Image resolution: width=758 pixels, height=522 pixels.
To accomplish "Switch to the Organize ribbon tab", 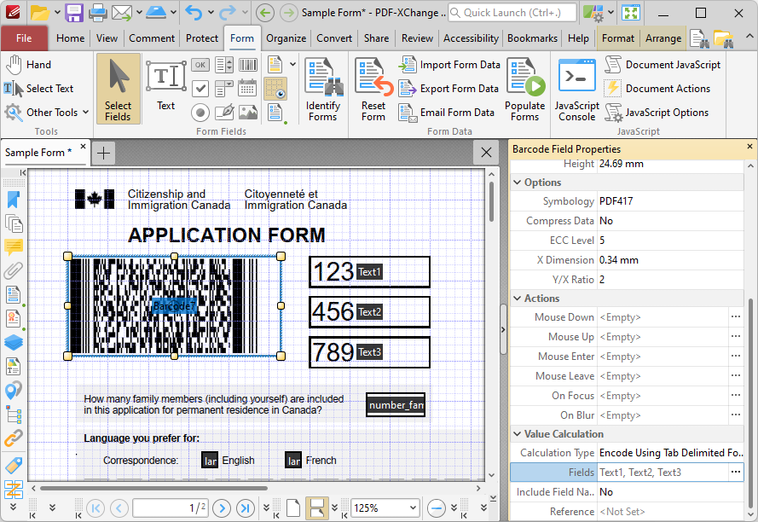I will pyautogui.click(x=286, y=38).
